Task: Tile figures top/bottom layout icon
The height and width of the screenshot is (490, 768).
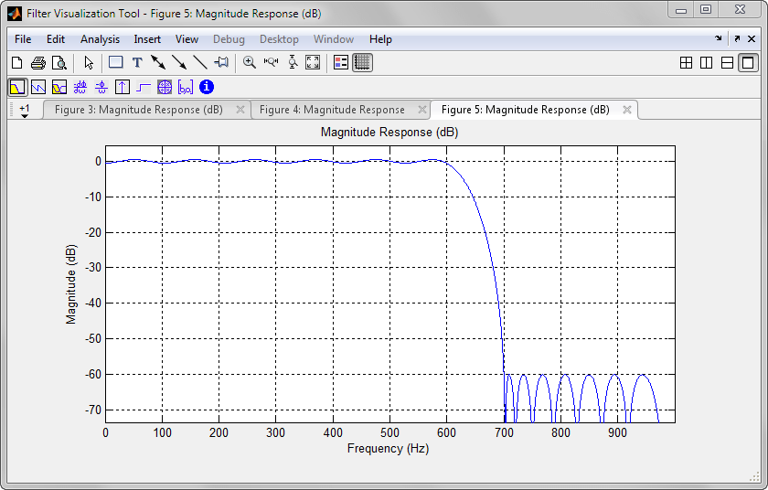Action: pyautogui.click(x=728, y=63)
